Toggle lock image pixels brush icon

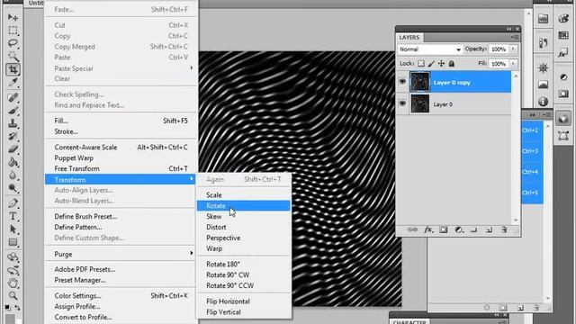(431, 64)
